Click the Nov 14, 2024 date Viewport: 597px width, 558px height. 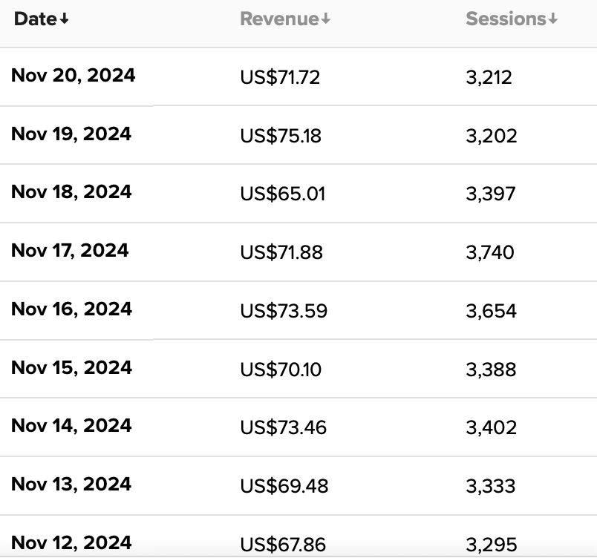point(71,425)
